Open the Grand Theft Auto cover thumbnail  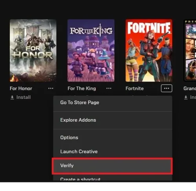pos(190,51)
